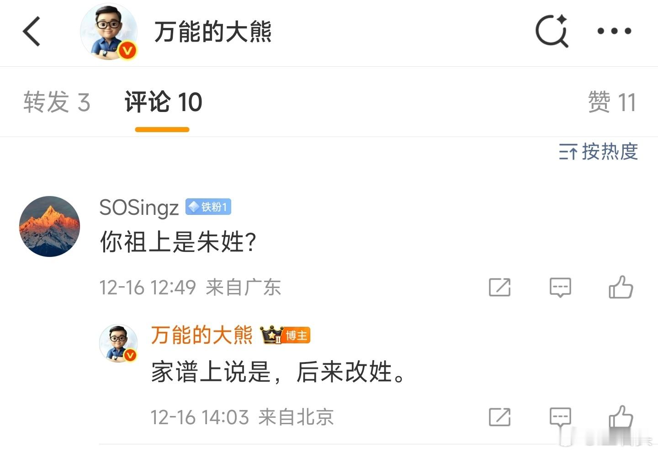The image size is (658, 453).
Task: Tap the repost icon on 万能的大熊's reply
Action: (x=499, y=417)
